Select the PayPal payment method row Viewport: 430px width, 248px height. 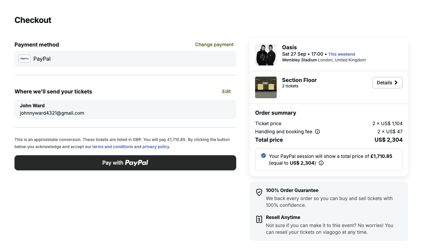point(125,59)
